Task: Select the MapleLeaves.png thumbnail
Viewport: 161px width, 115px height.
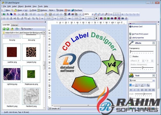Action: pyautogui.click(x=31, y=74)
